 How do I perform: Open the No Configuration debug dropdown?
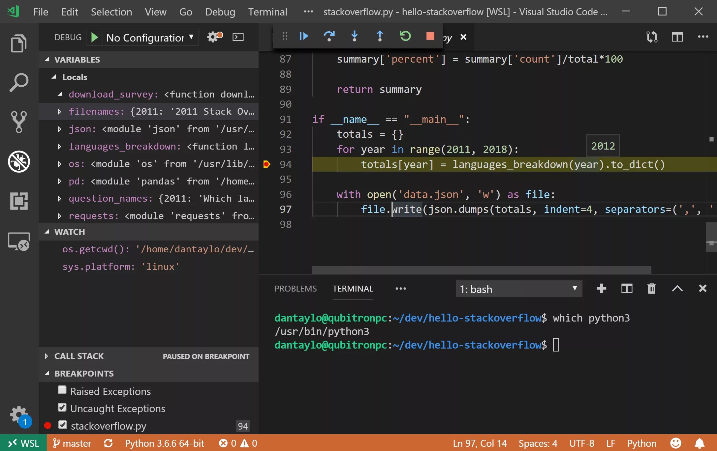[150, 38]
